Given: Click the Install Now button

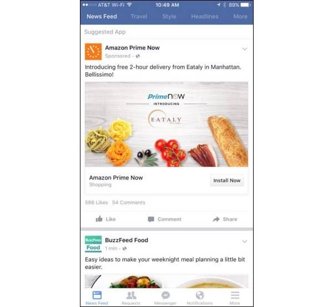Looking at the screenshot, I should pos(227,181).
